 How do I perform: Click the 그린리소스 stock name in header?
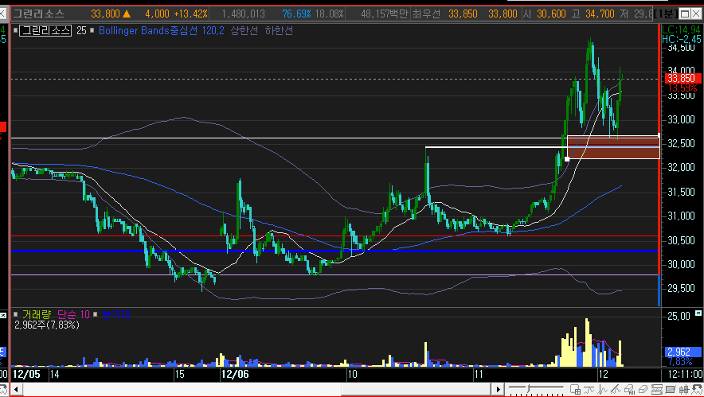38,14
